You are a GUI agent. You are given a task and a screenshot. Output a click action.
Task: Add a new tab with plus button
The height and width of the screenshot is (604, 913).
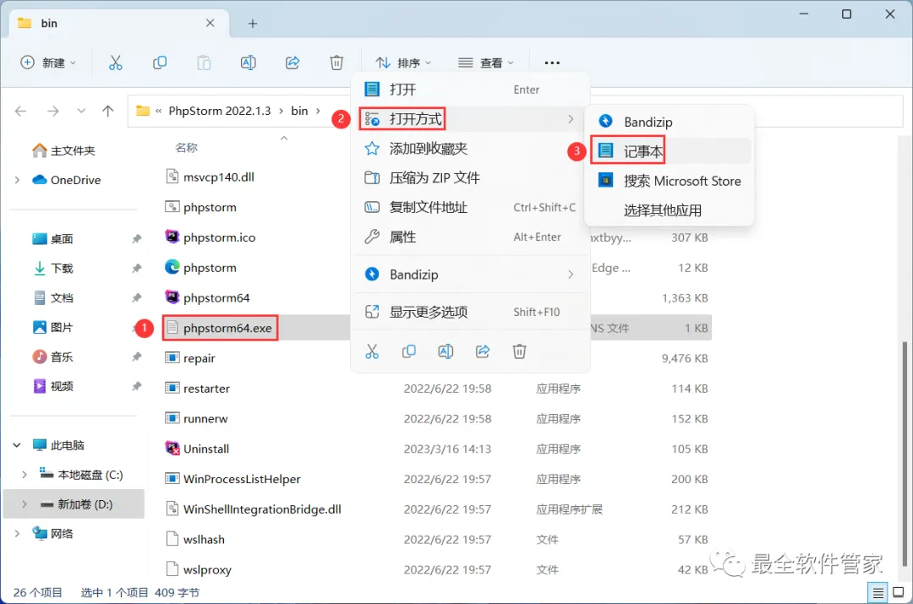pyautogui.click(x=253, y=24)
